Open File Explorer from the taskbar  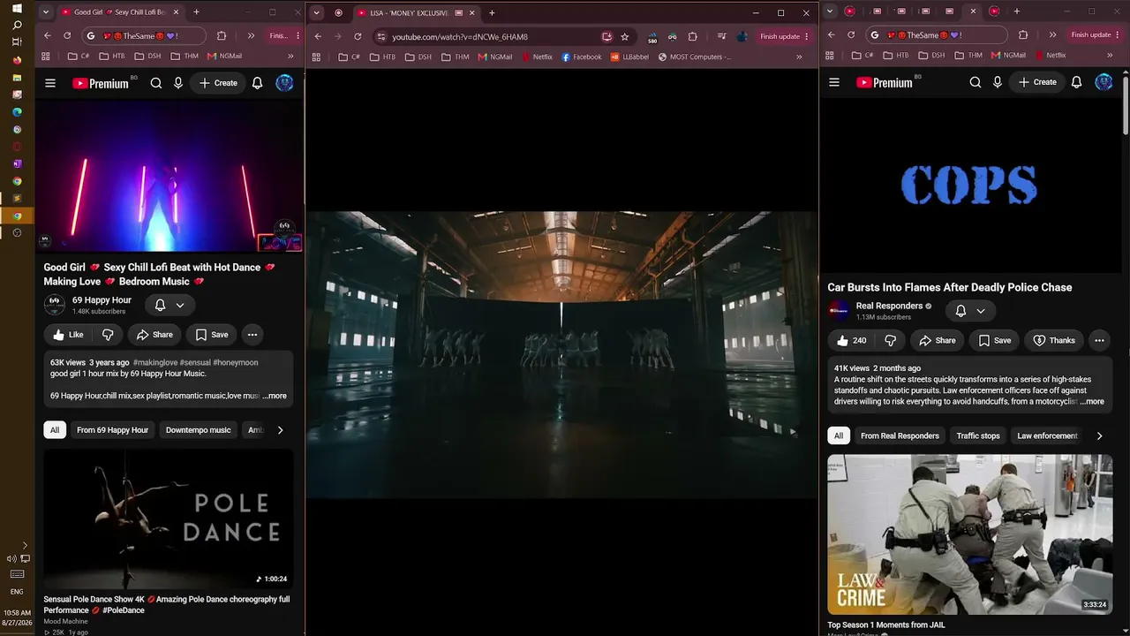(17, 78)
